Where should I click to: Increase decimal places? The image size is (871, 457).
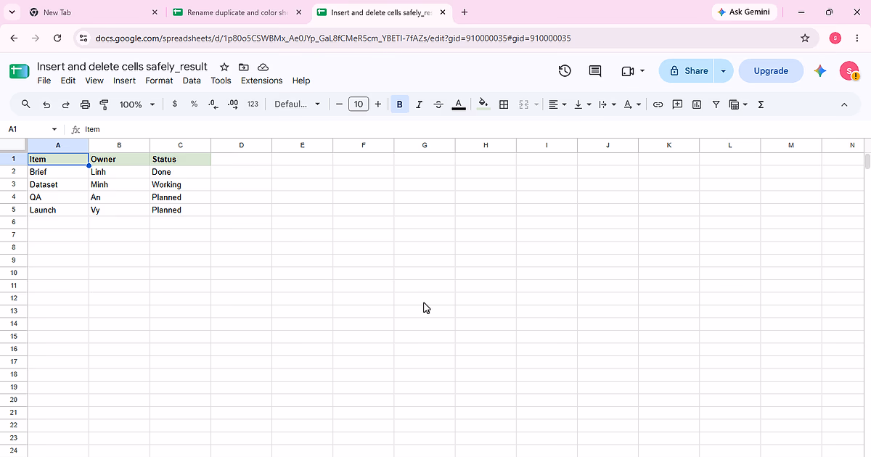tap(233, 104)
